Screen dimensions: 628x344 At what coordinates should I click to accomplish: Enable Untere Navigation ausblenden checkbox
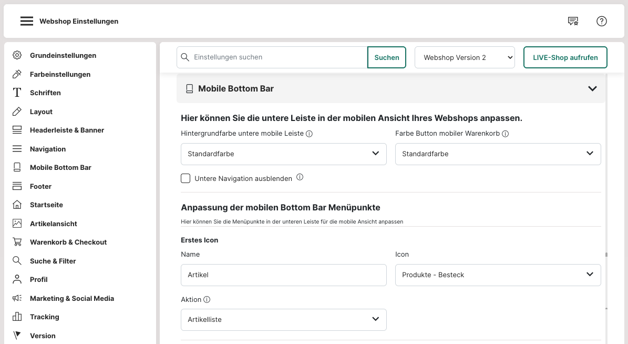186,178
